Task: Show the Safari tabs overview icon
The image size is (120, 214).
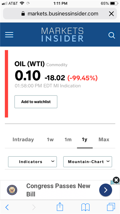Action: pos(111,207)
